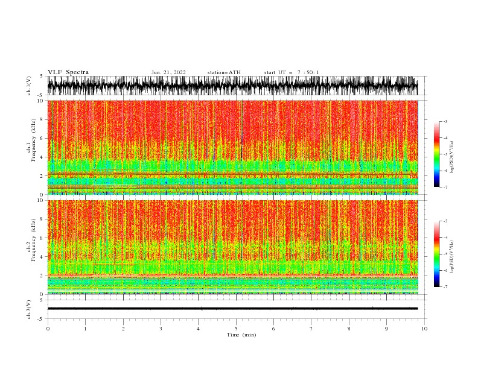
Task: Click the log(PSD) label beside ch.1 color bar
Action: [x=451, y=157]
